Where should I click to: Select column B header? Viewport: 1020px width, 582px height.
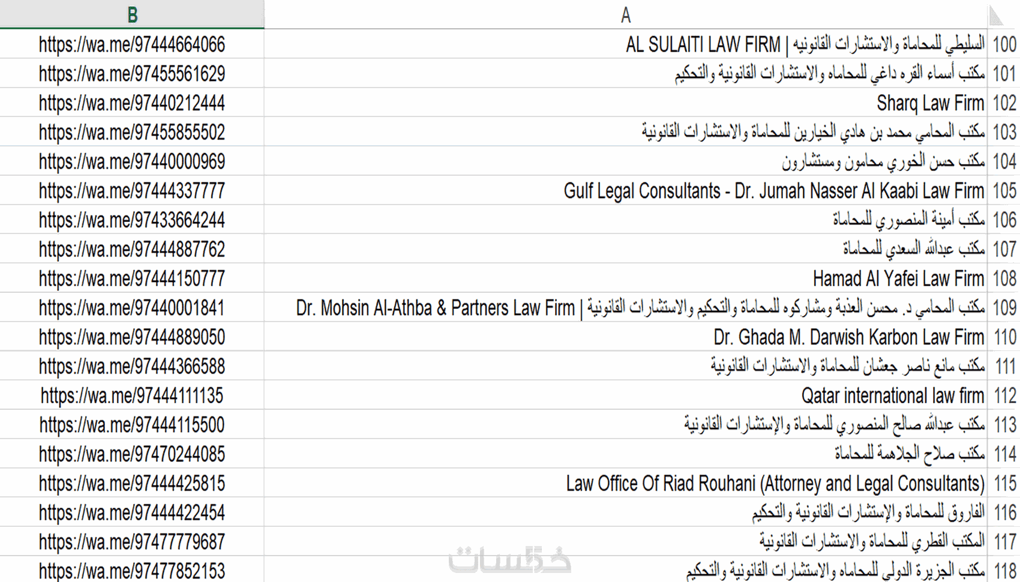point(132,14)
